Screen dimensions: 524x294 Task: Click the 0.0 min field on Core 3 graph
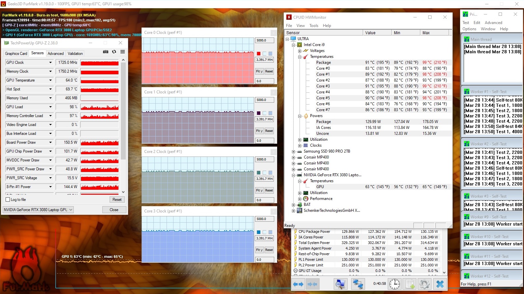265,260
